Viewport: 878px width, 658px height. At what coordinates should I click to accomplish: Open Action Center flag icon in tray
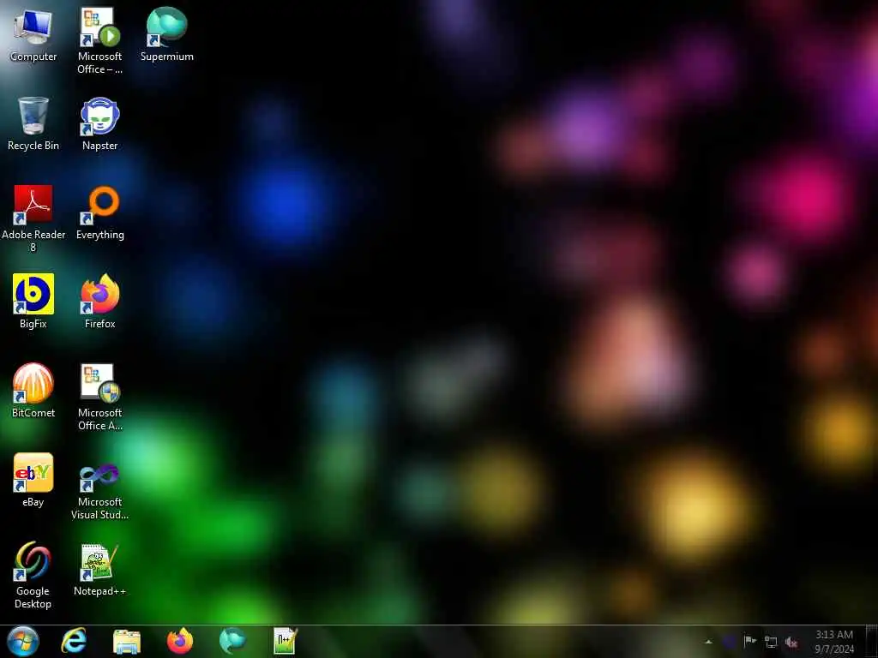749,642
